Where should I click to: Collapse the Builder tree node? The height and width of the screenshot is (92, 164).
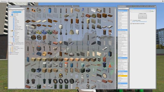click(x=11, y=16)
